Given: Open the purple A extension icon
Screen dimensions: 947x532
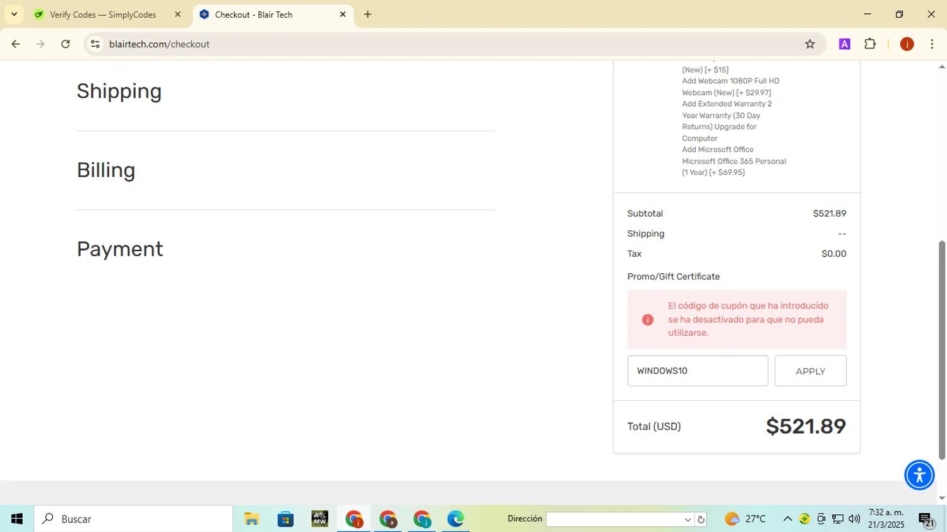Looking at the screenshot, I should coord(845,44).
